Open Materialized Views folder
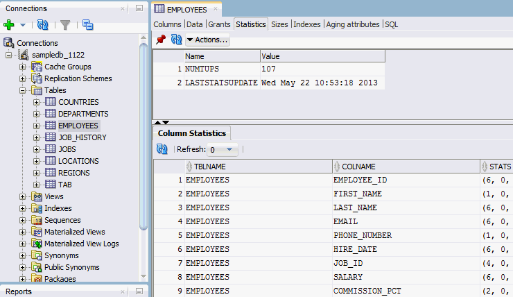Image resolution: width=513 pixels, height=297 pixels. [x=75, y=232]
